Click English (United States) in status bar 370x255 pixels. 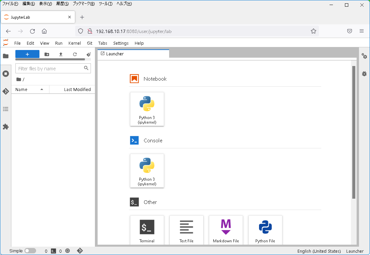(319, 251)
